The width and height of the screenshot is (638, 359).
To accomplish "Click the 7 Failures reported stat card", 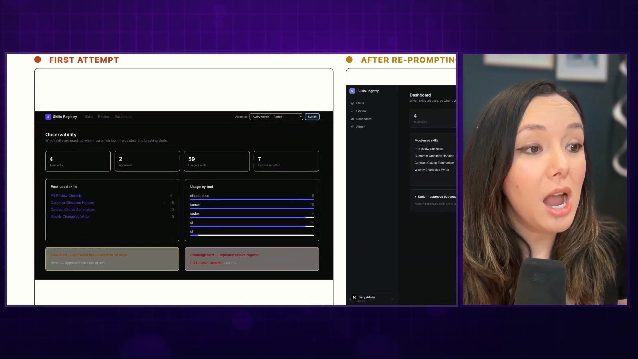I will 286,161.
